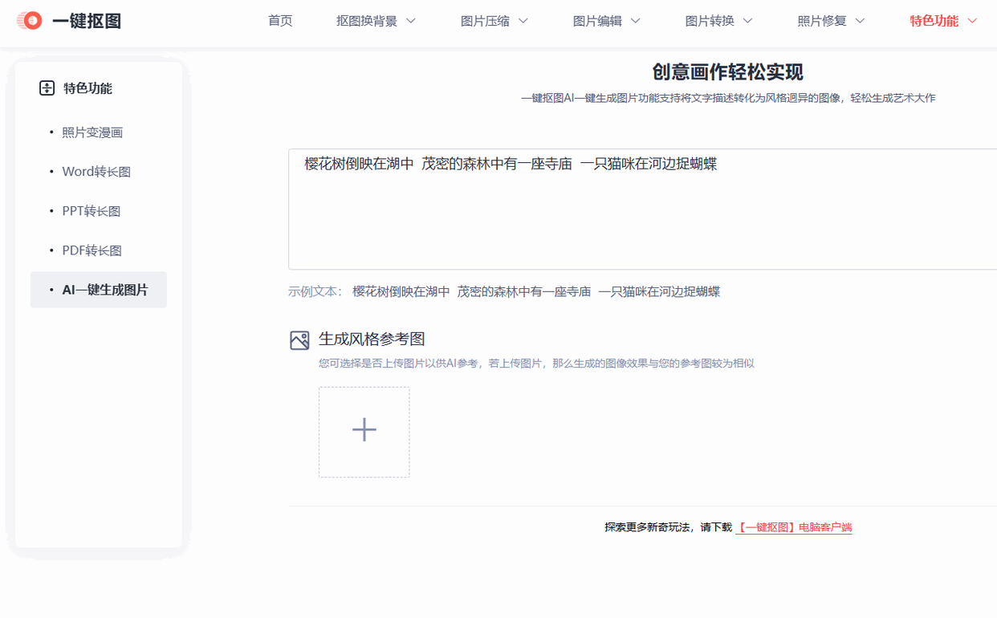Open the 图片编辑 menu

tap(597, 21)
